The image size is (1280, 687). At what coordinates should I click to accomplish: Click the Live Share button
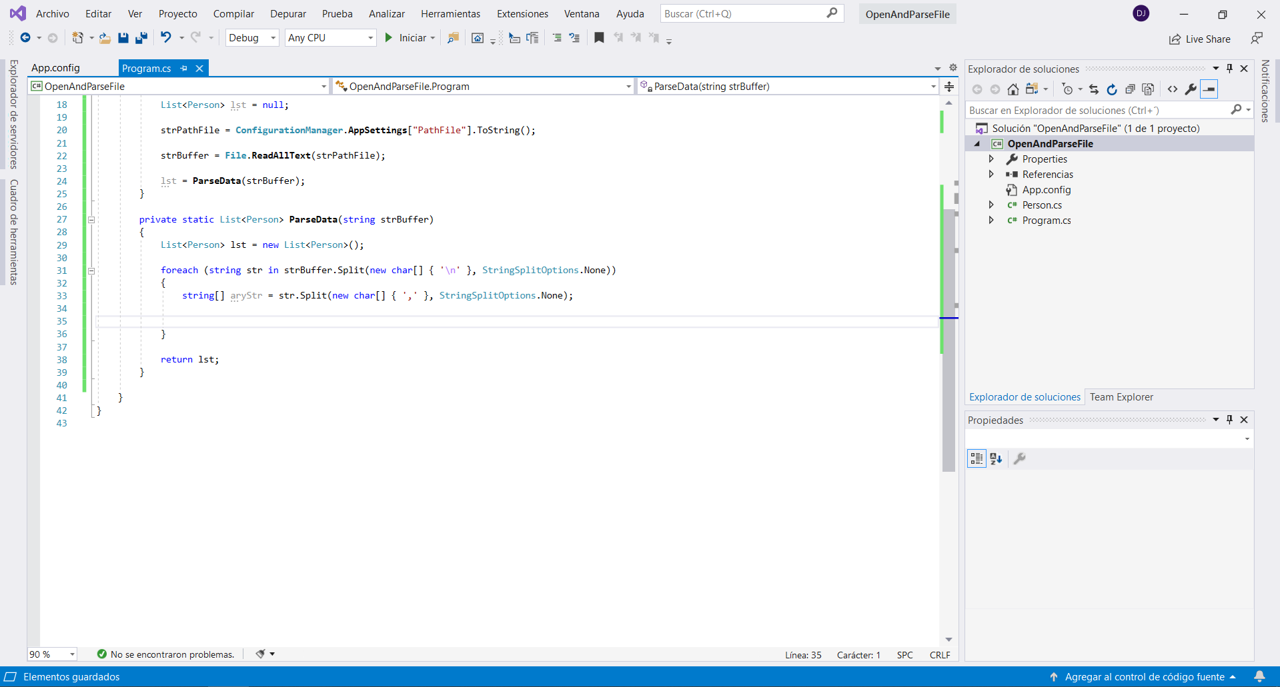point(1200,39)
